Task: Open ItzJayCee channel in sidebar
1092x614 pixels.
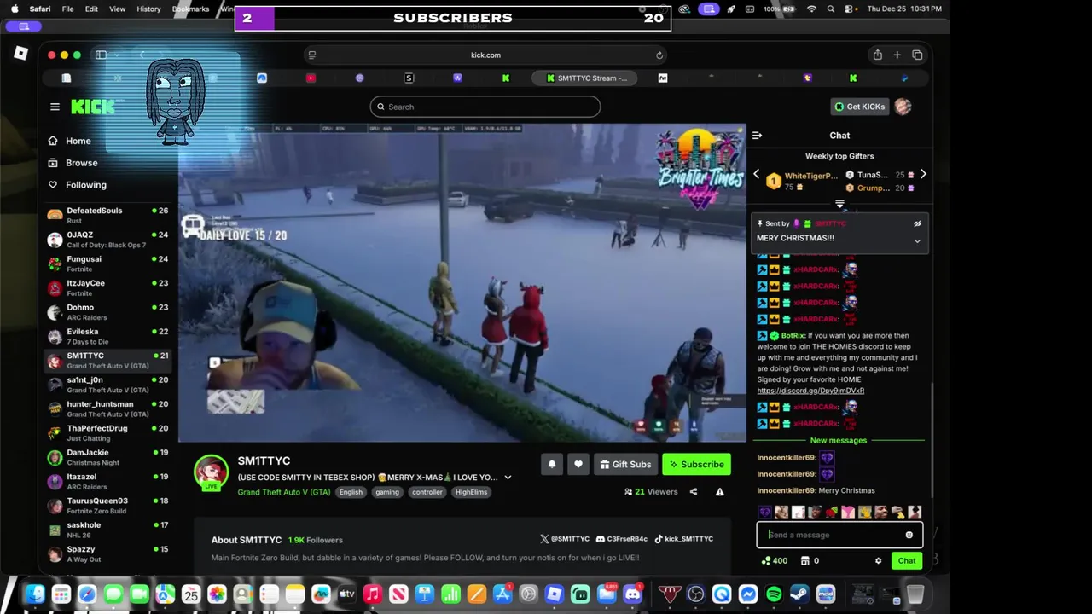Action: coord(108,288)
